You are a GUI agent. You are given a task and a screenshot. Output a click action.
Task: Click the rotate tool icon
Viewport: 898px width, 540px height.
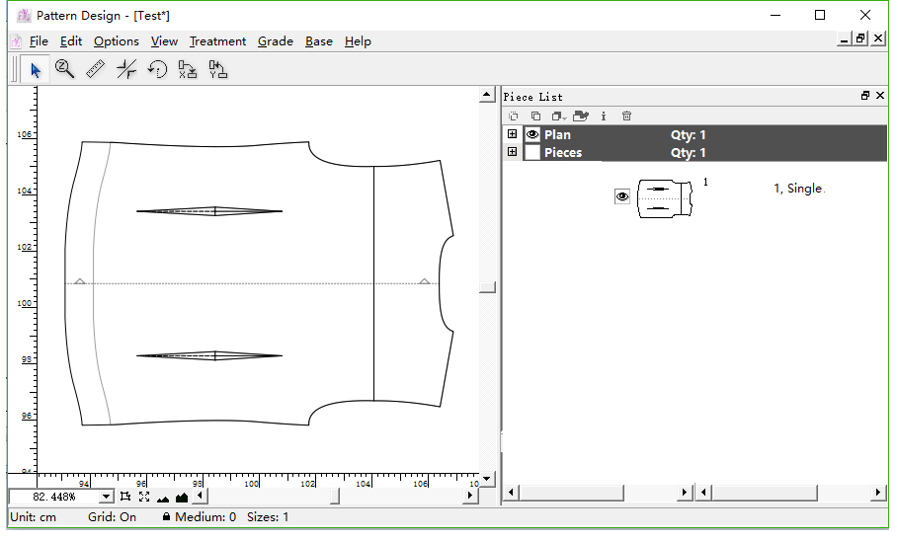click(157, 70)
